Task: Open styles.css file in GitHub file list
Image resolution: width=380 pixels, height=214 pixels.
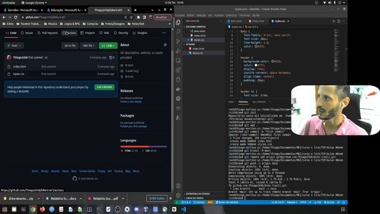Action: point(18,74)
